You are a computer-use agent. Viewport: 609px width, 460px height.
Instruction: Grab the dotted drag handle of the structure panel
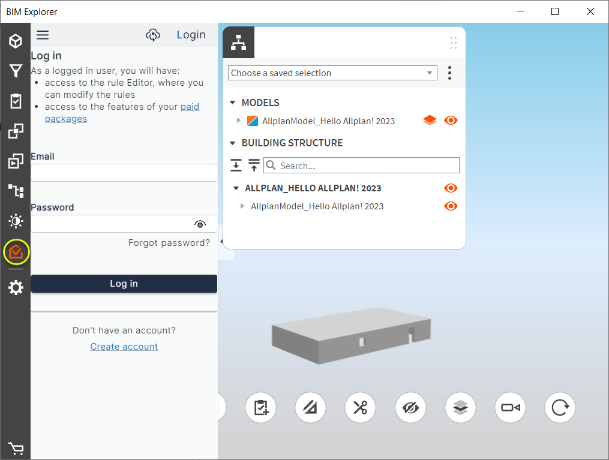pyautogui.click(x=453, y=43)
